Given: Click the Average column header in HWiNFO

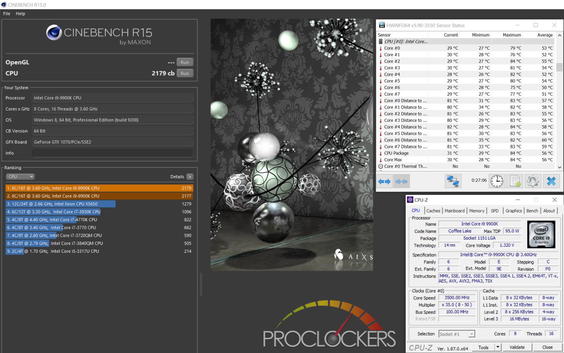Looking at the screenshot, I should point(539,35).
